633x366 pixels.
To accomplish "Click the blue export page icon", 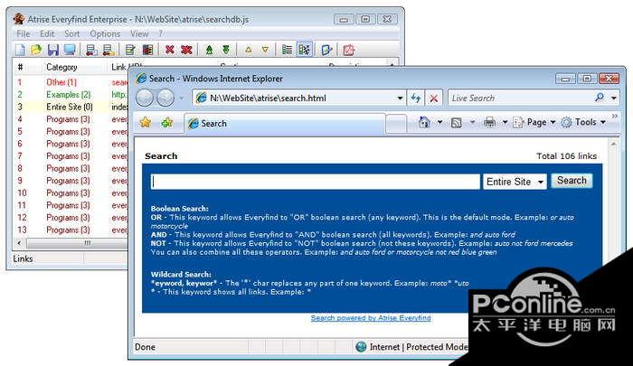I will [326, 50].
